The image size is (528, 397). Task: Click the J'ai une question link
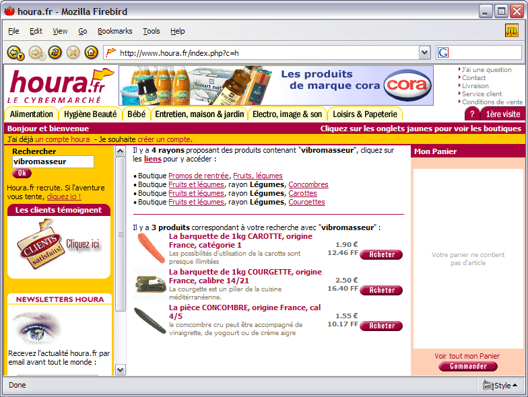coord(486,70)
